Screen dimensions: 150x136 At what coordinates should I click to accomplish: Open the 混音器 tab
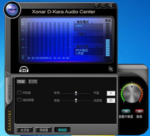pos(43,130)
